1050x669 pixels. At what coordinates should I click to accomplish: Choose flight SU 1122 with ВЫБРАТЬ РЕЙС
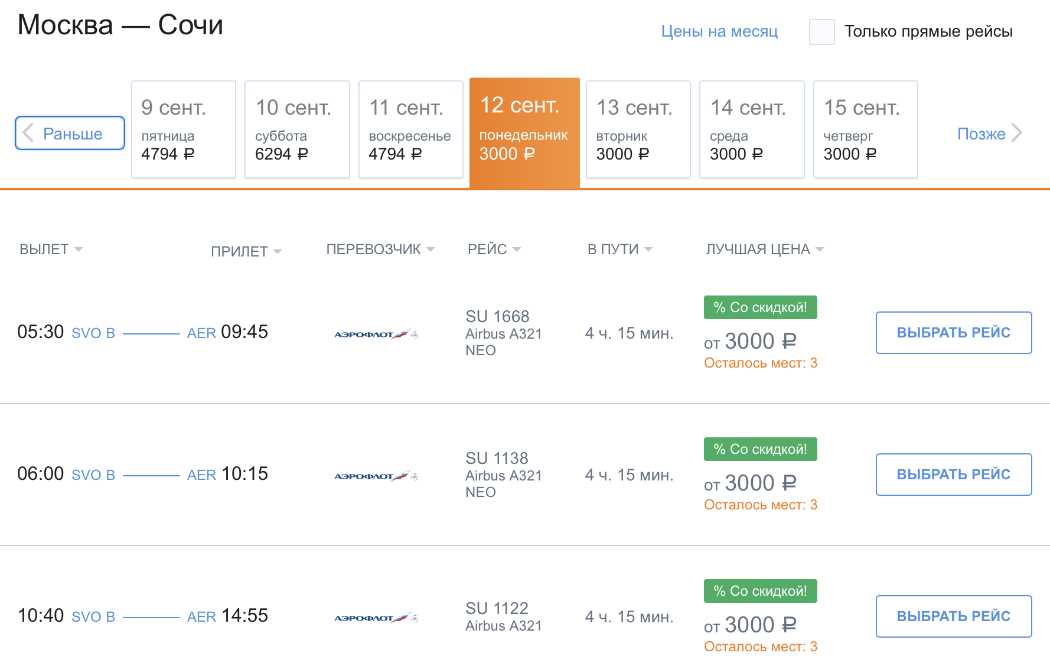(954, 616)
